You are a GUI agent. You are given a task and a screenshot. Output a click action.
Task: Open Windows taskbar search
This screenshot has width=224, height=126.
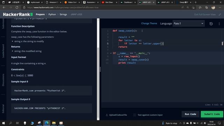[x=10, y=123]
